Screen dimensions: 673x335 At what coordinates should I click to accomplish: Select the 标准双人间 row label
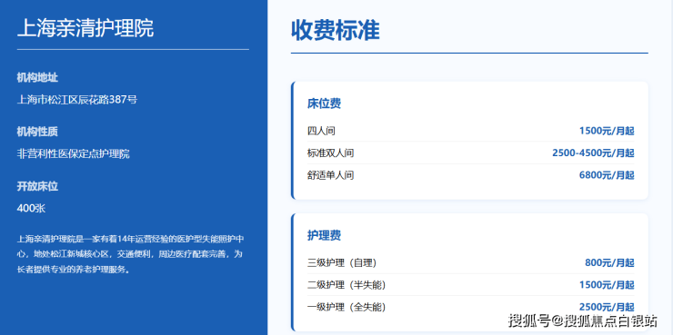tap(330, 153)
